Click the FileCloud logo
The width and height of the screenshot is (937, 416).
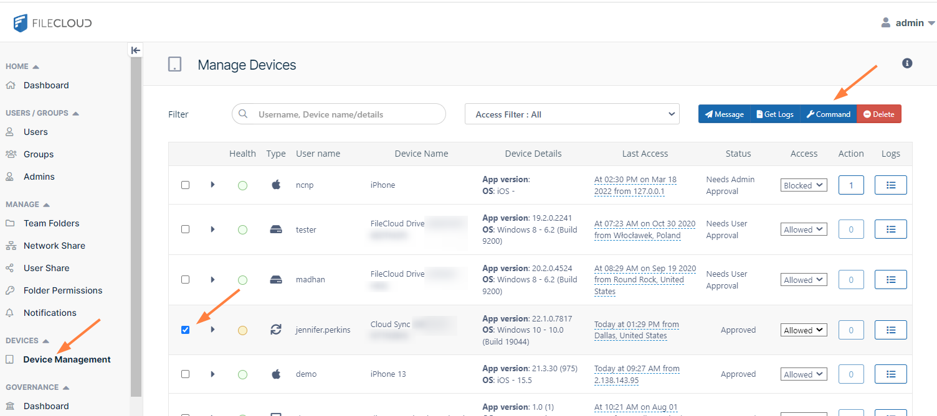[53, 23]
